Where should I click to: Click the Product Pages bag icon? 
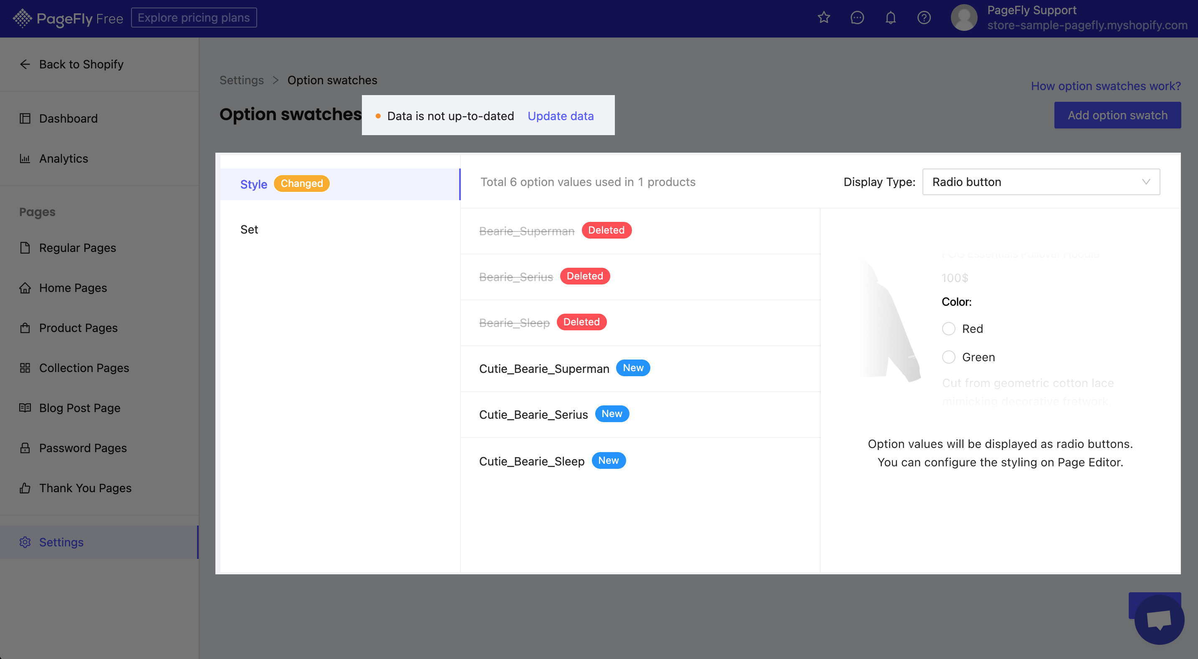tap(25, 328)
